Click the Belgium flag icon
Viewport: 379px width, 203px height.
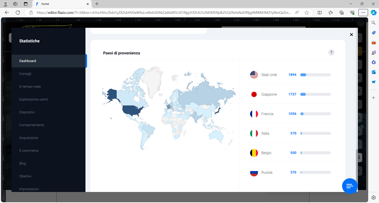point(254,153)
